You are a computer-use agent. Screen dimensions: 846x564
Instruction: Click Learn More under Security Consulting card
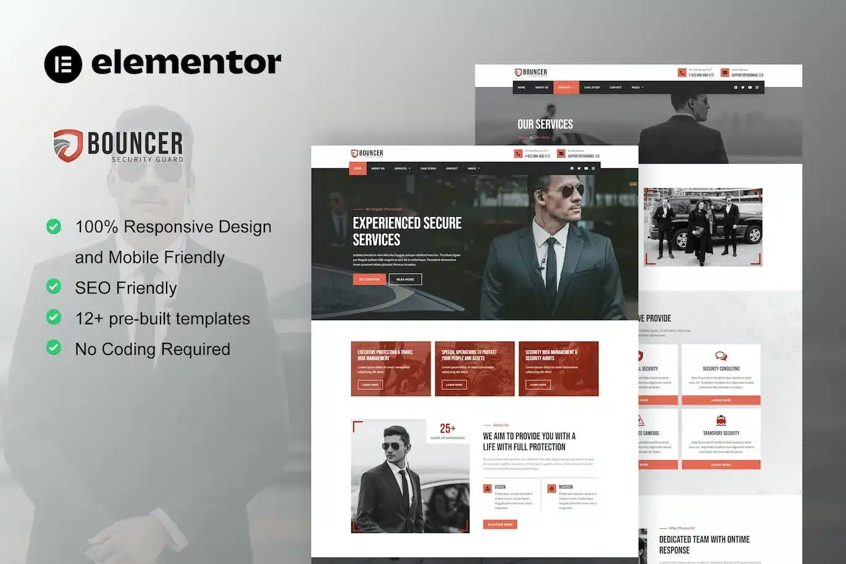coord(721,400)
